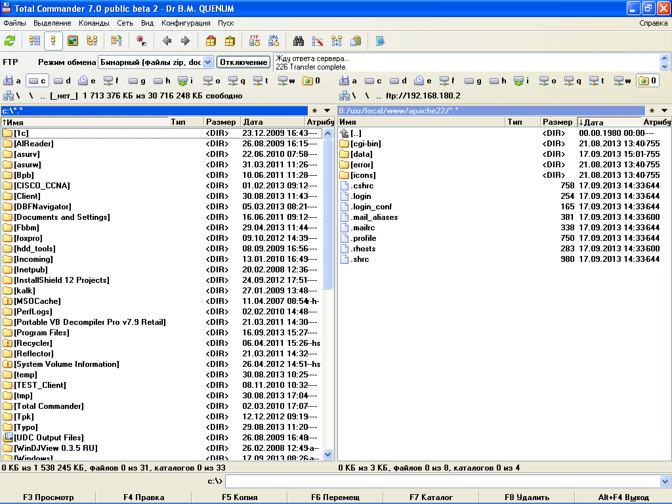Click the Pack files box icon

coord(211,41)
